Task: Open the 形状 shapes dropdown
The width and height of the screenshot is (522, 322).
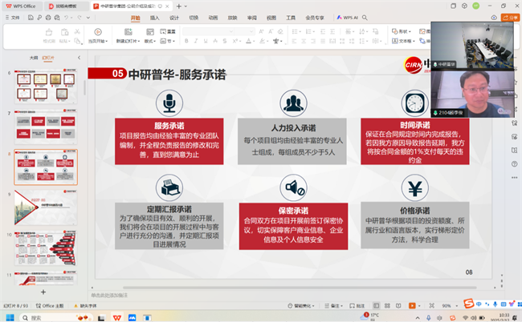Action: [402, 31]
